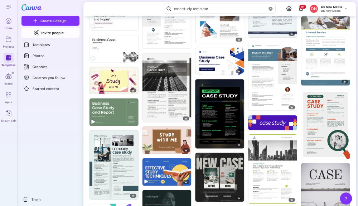Open the Trash
The width and height of the screenshot is (358, 206).
coord(32,200)
